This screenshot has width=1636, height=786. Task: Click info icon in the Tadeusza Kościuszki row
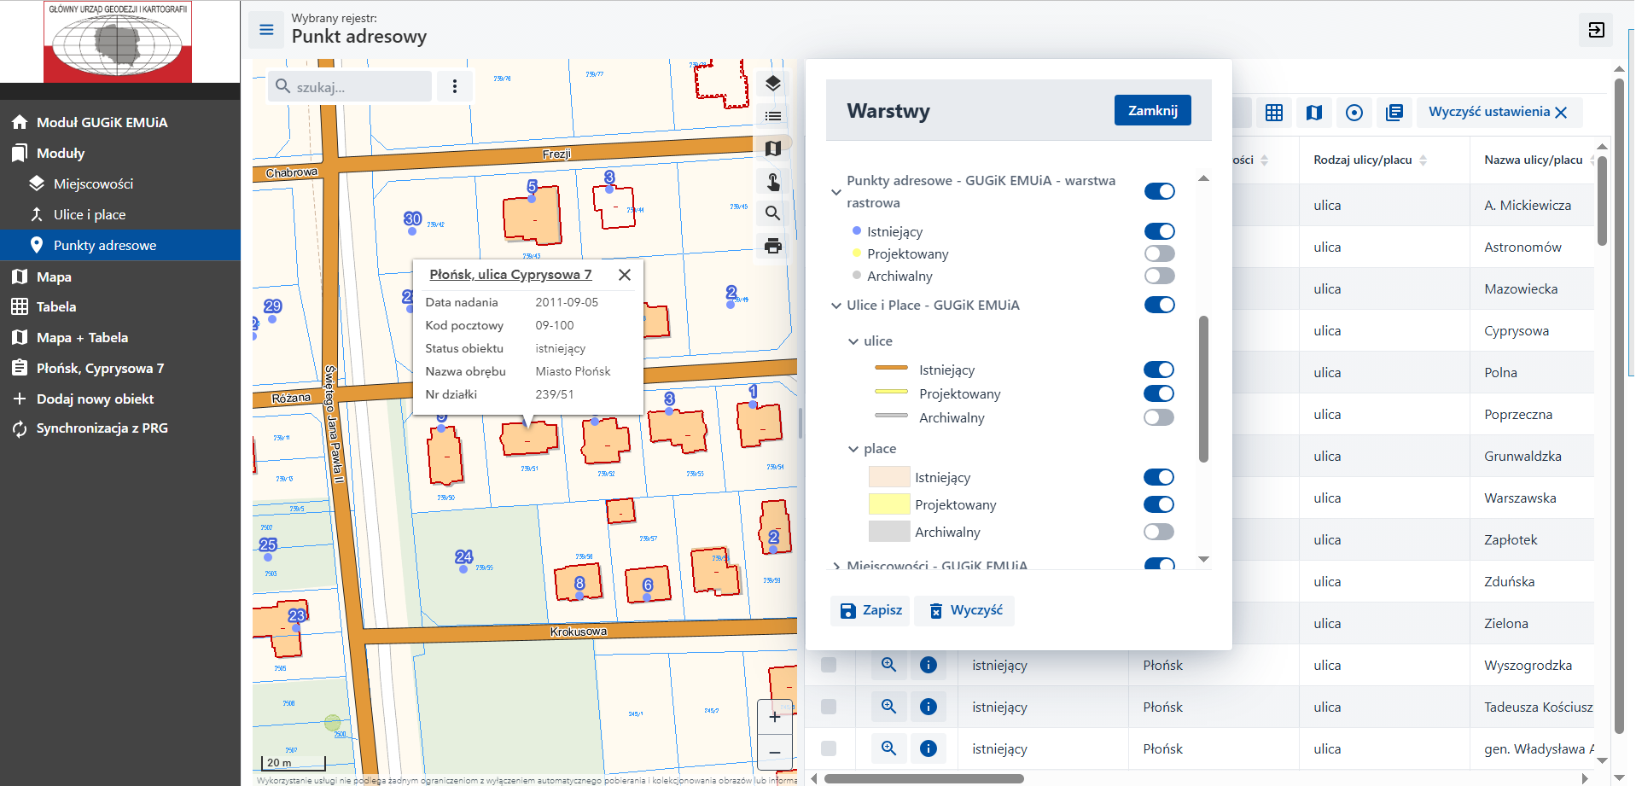tap(929, 707)
